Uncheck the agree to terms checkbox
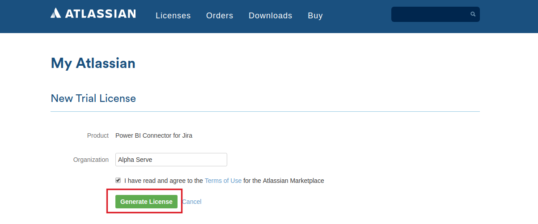 (118, 180)
